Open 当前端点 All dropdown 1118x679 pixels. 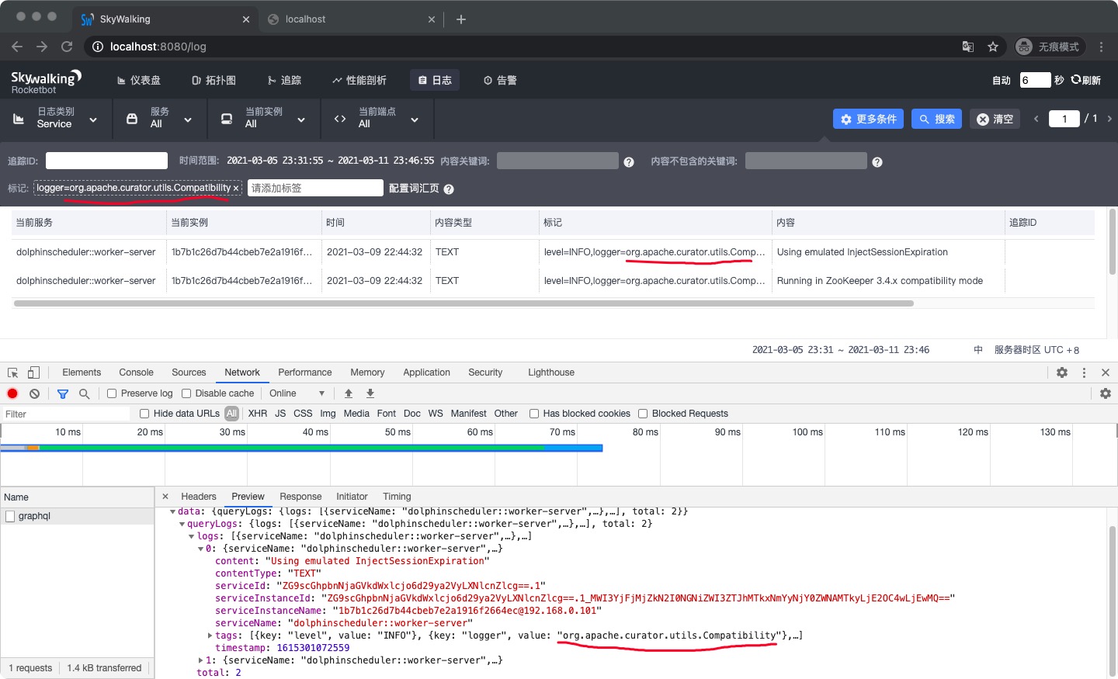[377, 119]
